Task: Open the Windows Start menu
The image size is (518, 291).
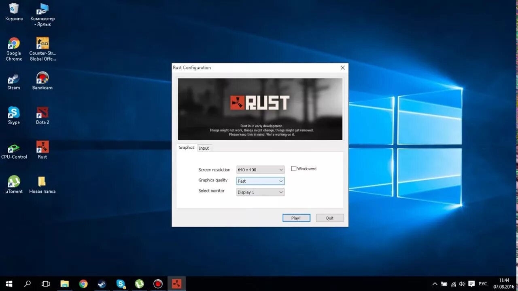Action: pyautogui.click(x=9, y=284)
